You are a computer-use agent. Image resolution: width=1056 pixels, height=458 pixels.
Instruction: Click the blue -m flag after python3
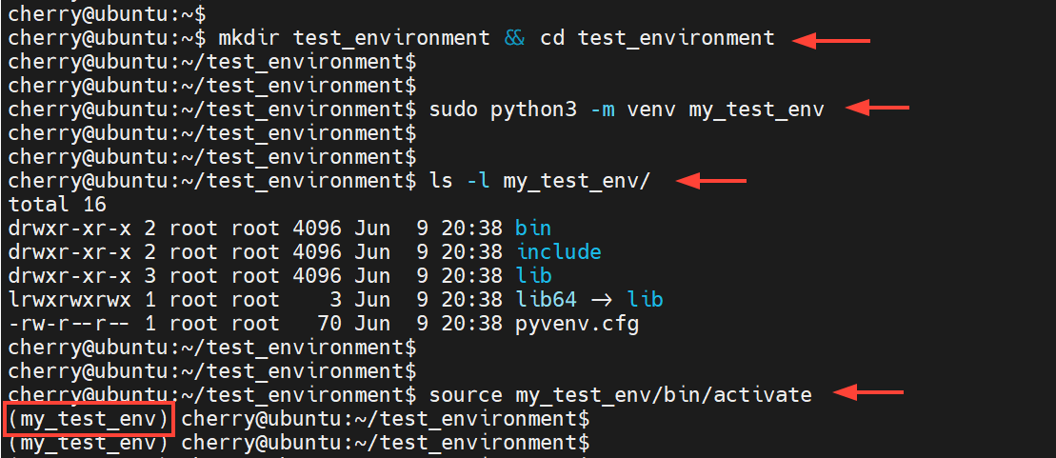click(601, 110)
